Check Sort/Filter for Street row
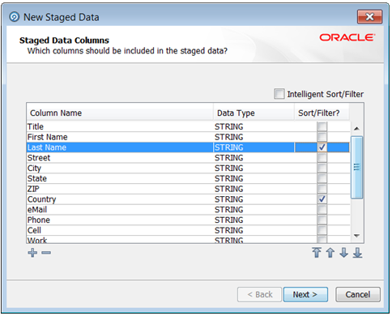 click(322, 157)
